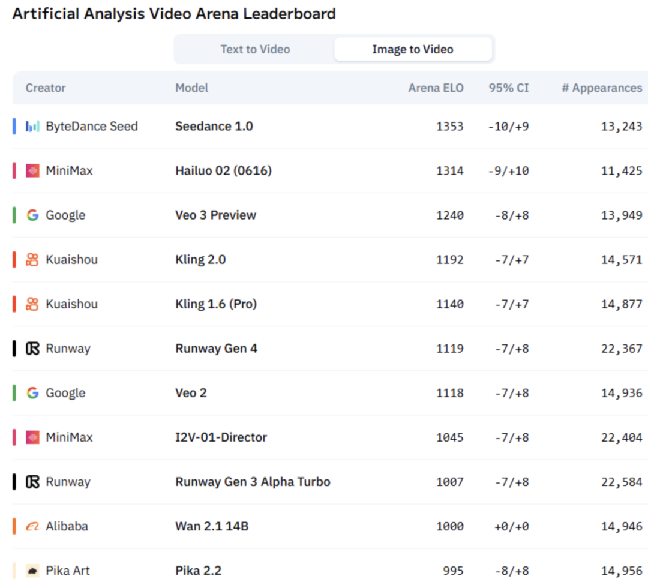The height and width of the screenshot is (582, 648).
Task: Click the Google logo beside Veo 3 Preview
Action: 32,215
